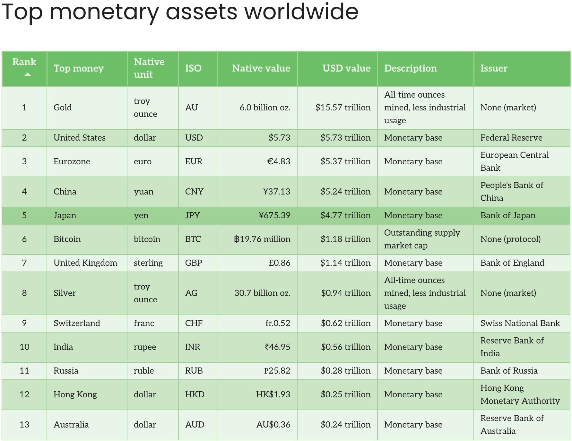Click the Reserve Bank of Australia cell

coord(522,425)
